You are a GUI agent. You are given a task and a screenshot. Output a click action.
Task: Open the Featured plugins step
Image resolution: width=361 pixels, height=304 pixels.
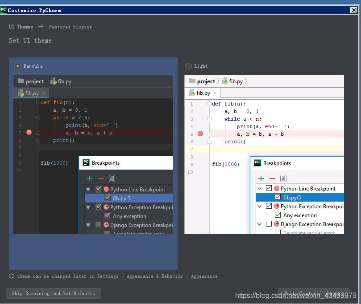click(70, 27)
